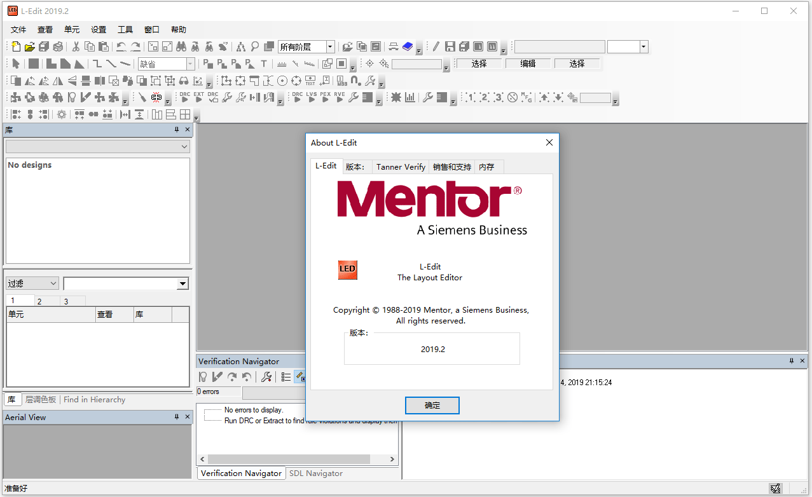Run extraction with the EXT icon
Image resolution: width=812 pixels, height=497 pixels.
click(198, 97)
